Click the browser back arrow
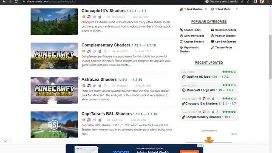 (x=4, y=1)
